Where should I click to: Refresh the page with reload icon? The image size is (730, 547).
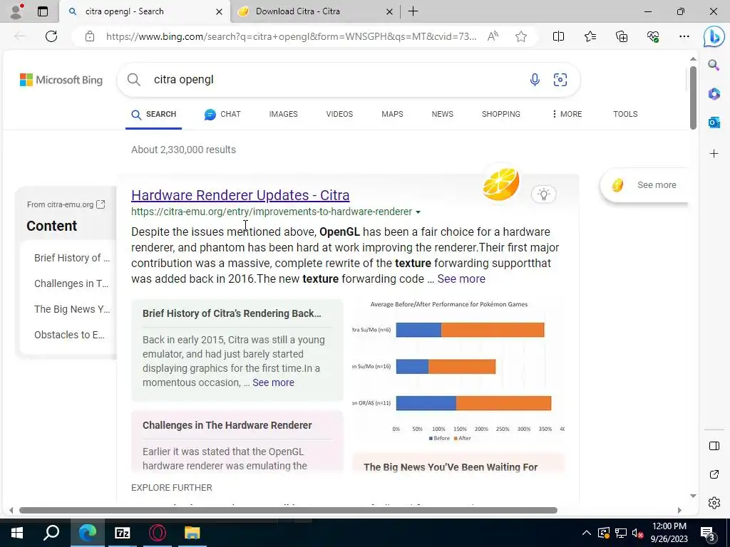tap(51, 36)
